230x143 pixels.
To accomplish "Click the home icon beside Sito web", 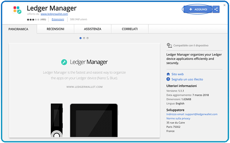I will [168, 74].
